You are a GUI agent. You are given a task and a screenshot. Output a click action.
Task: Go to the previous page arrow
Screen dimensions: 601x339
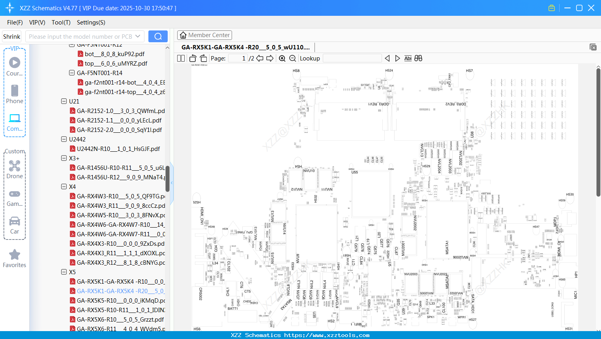coord(260,58)
